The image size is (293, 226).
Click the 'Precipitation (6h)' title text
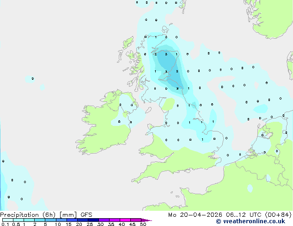coord(28,215)
